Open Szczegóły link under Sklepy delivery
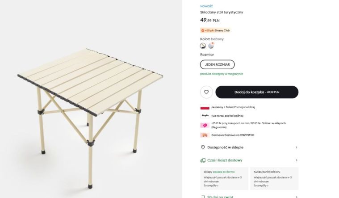Image resolution: width=339 pixels, height=198 pixels. click(x=211, y=185)
